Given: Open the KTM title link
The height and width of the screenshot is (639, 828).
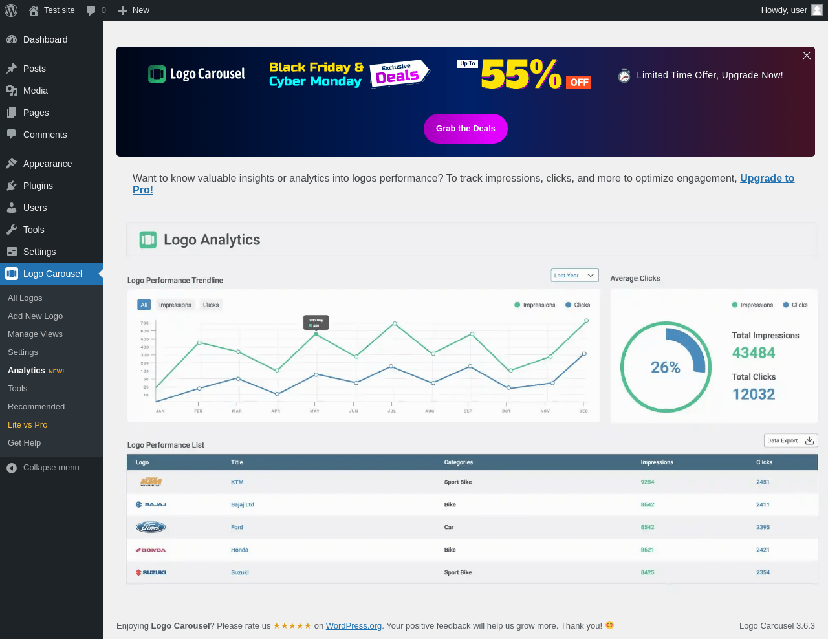Looking at the screenshot, I should pos(237,482).
